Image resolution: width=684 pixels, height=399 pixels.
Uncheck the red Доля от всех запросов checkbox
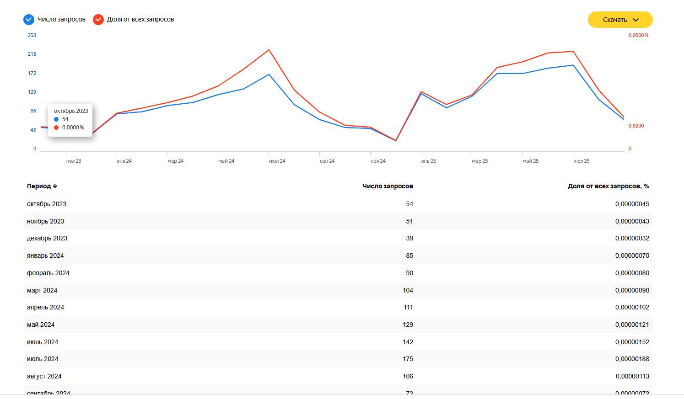pyautogui.click(x=98, y=20)
